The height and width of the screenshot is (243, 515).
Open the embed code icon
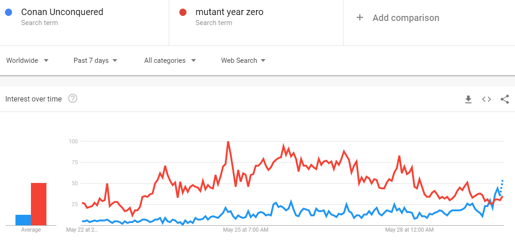486,99
